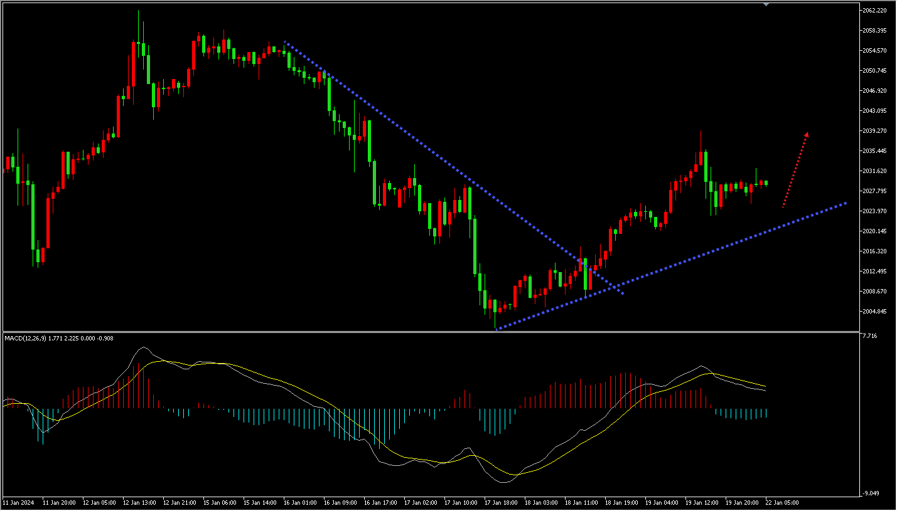Click the 16 Jan 09:00 time label
The height and width of the screenshot is (511, 897).
click(340, 503)
